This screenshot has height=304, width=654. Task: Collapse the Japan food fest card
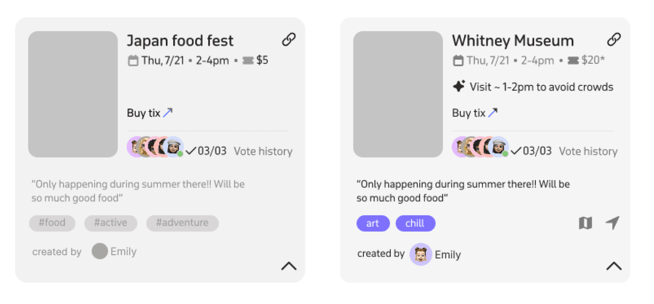coord(289,266)
